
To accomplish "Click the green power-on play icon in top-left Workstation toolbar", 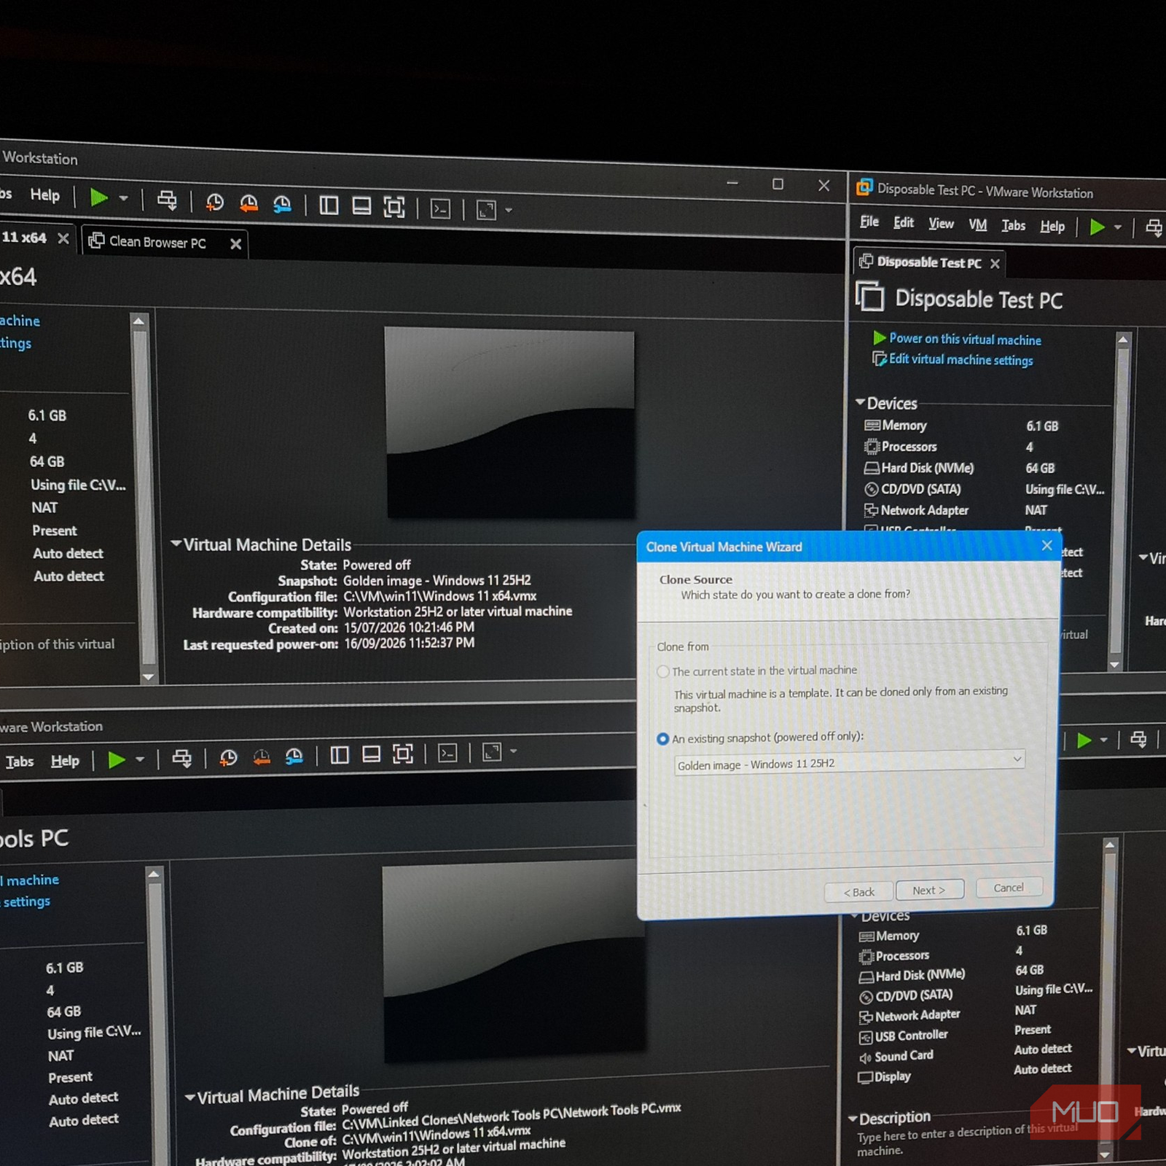I will click(99, 197).
